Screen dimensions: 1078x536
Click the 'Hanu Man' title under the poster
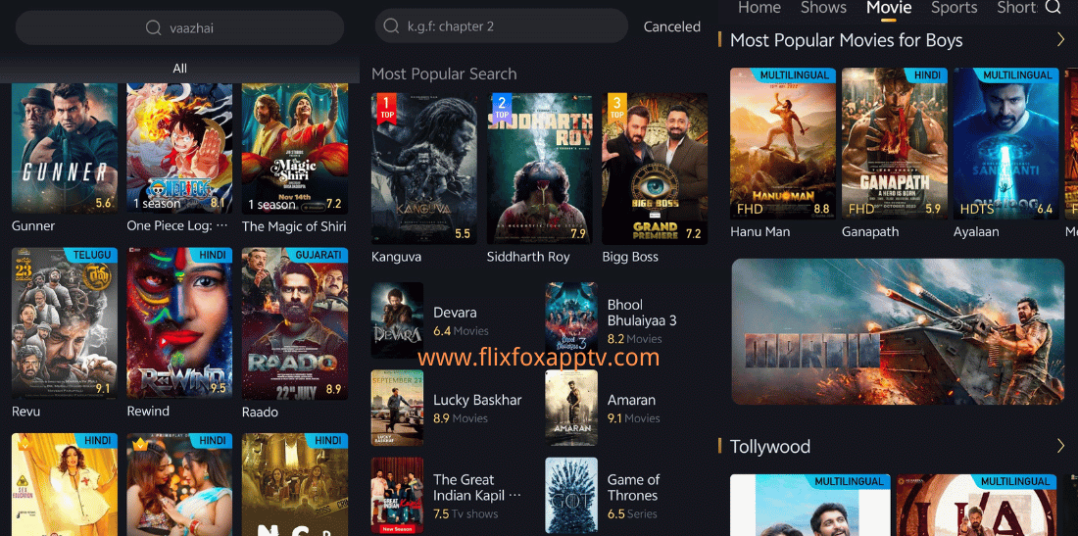point(759,232)
